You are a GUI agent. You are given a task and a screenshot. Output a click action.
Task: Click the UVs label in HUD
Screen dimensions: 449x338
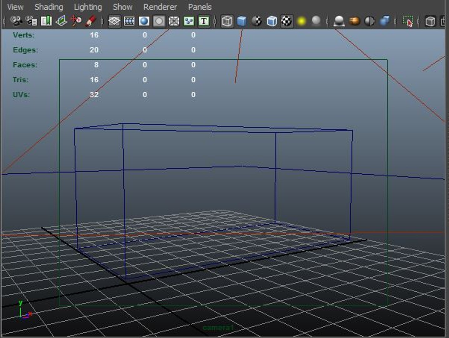(21, 95)
